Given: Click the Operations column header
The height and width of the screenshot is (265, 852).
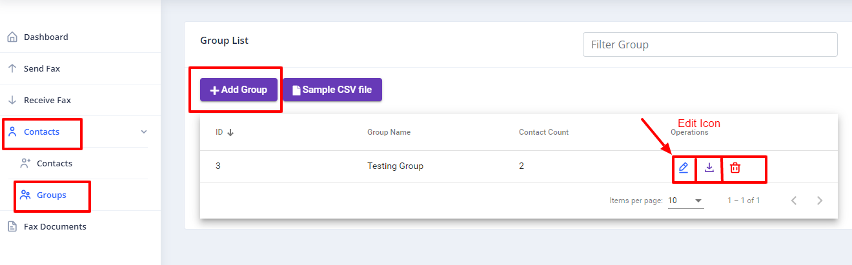Looking at the screenshot, I should 689,132.
